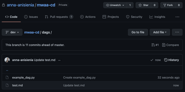Go to the Actions tab
185x92 pixels.
[x=88, y=17]
